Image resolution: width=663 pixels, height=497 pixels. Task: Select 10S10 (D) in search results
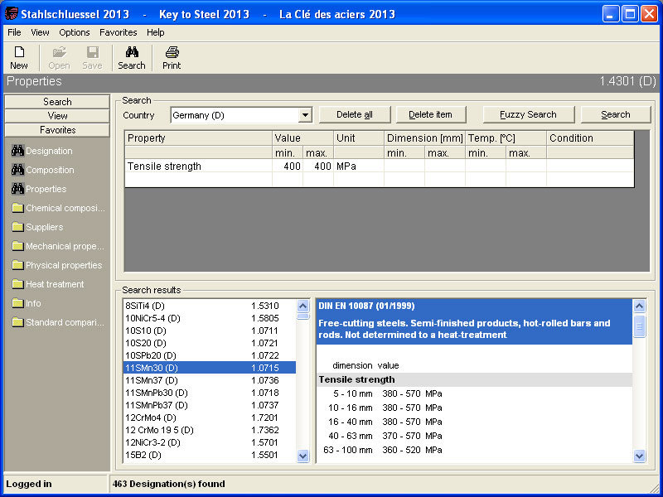pyautogui.click(x=210, y=331)
